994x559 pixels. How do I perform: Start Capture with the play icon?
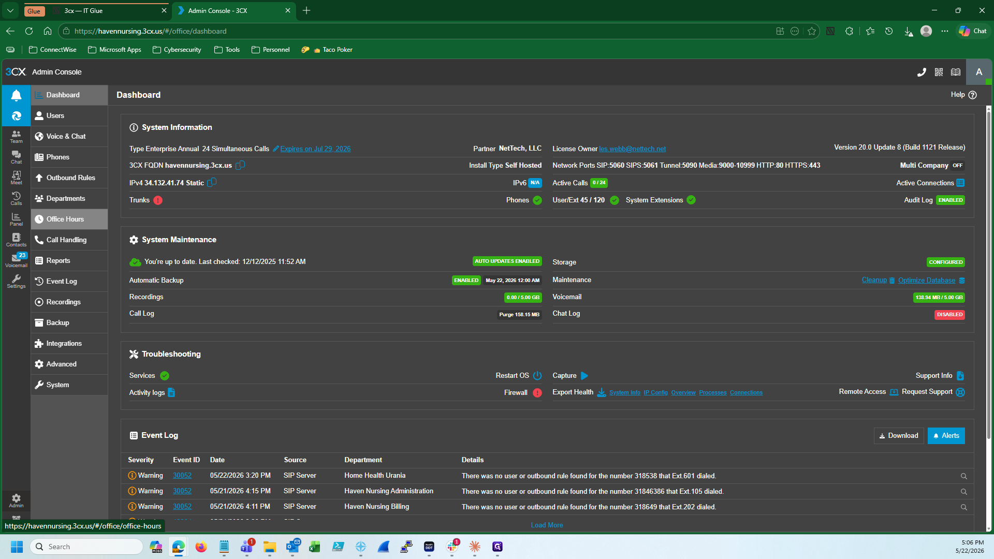(584, 376)
